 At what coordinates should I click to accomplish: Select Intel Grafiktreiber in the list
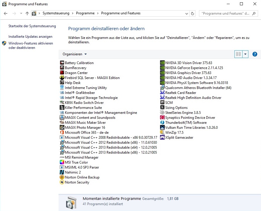coord(77,92)
